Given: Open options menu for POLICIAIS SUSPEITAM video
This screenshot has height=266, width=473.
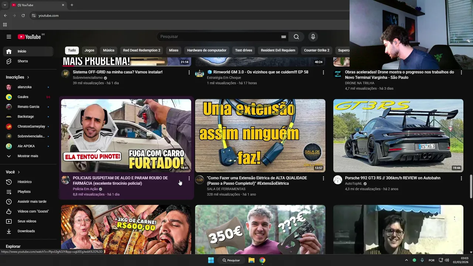Looking at the screenshot, I should pos(189,178).
